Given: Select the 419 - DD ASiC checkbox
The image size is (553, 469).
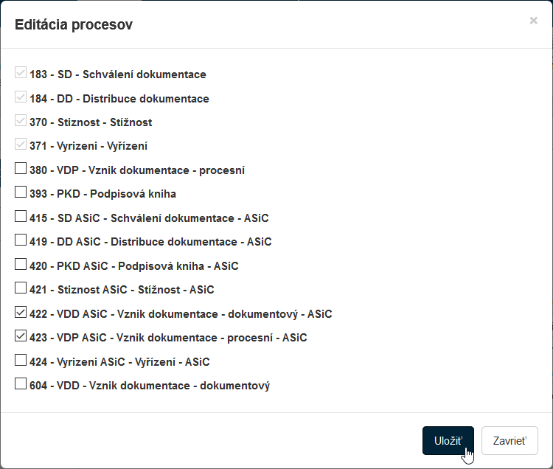Looking at the screenshot, I should [x=21, y=241].
